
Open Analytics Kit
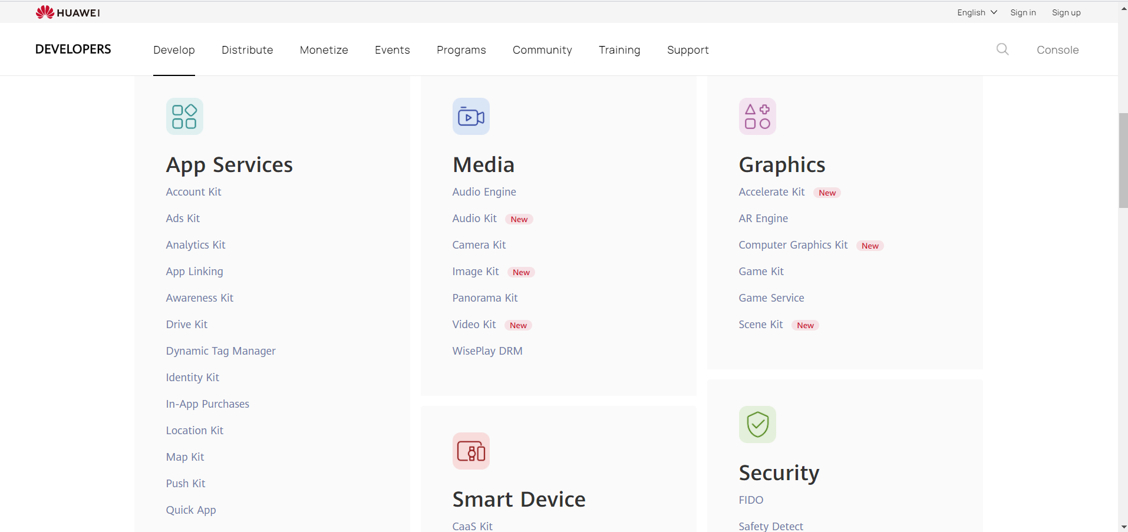(x=196, y=245)
